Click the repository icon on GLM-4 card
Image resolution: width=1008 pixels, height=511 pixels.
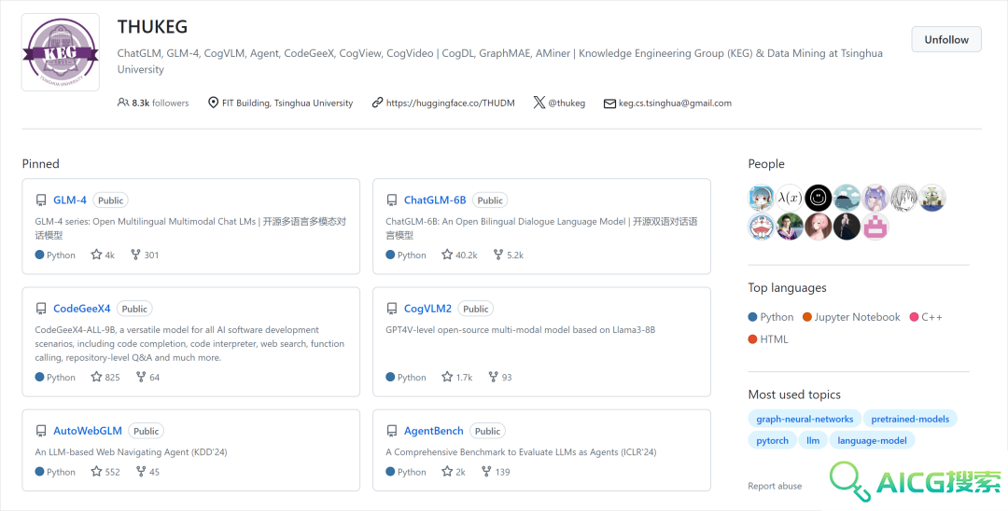point(40,200)
